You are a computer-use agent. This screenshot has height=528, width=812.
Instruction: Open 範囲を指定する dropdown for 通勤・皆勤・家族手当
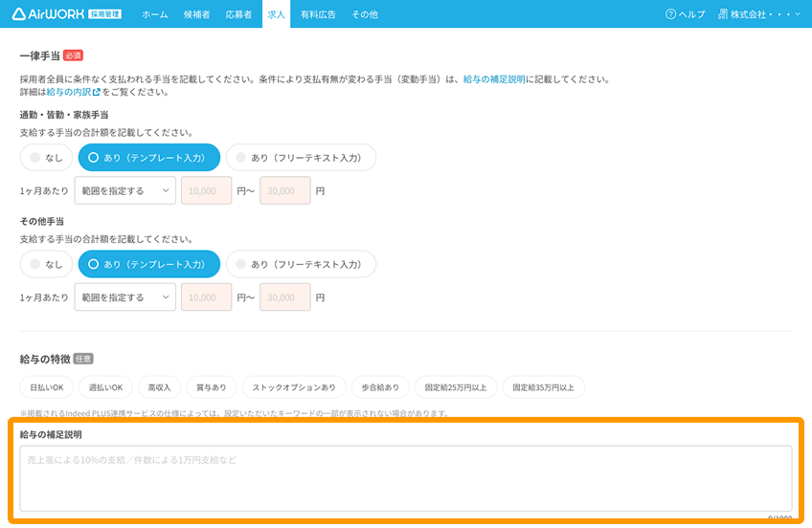click(x=124, y=190)
